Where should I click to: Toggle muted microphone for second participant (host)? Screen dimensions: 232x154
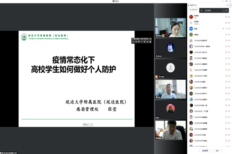click(225, 22)
